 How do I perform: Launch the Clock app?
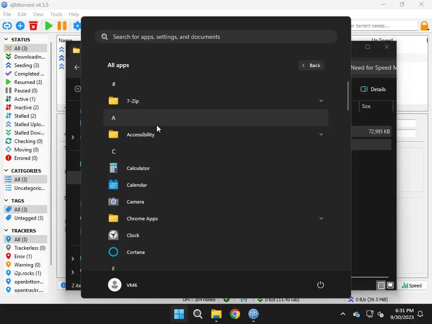pyautogui.click(x=216, y=235)
